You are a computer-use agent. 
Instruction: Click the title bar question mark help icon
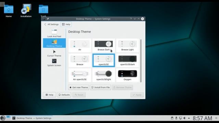[x=131, y=19]
